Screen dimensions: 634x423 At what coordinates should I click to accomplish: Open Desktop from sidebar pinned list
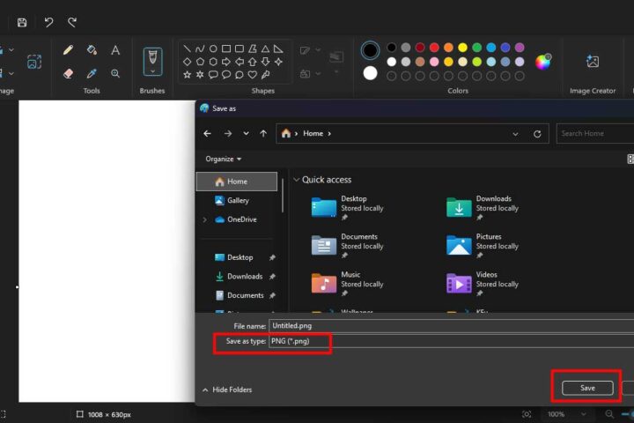pyautogui.click(x=240, y=257)
